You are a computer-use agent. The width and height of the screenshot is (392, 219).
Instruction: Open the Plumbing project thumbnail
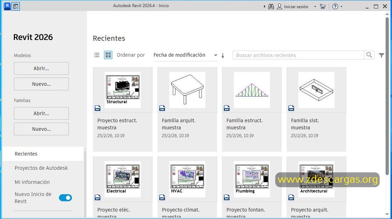click(252, 179)
